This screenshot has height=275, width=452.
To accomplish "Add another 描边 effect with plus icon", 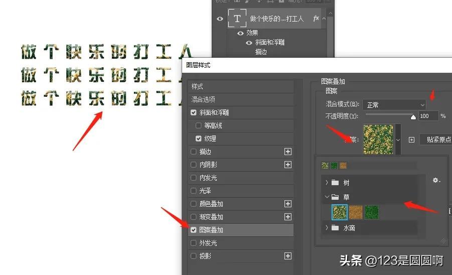I will (287, 152).
